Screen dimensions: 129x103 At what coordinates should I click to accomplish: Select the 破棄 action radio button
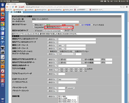tap(61, 25)
